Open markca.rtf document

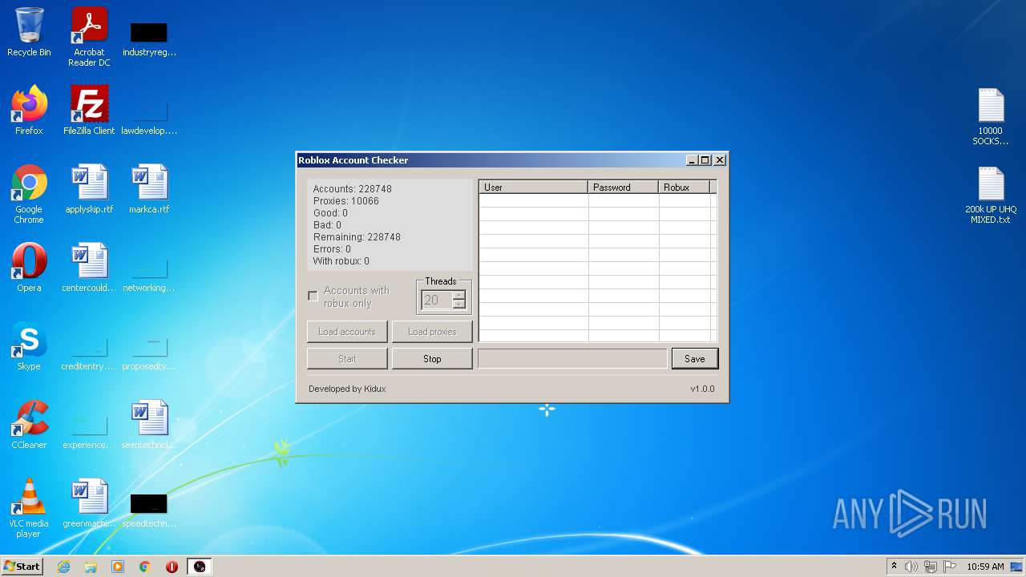(149, 189)
